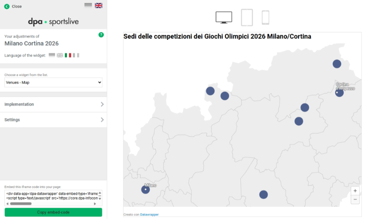Select the UK flag in top header
The image size is (378, 219).
pyautogui.click(x=99, y=5)
